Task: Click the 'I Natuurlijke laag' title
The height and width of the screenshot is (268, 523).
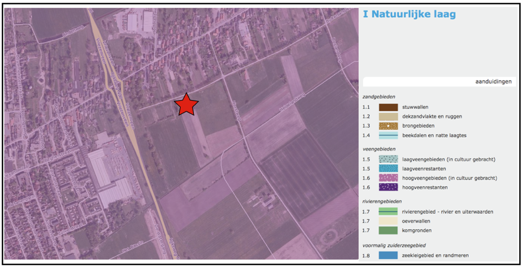Action: [x=409, y=14]
